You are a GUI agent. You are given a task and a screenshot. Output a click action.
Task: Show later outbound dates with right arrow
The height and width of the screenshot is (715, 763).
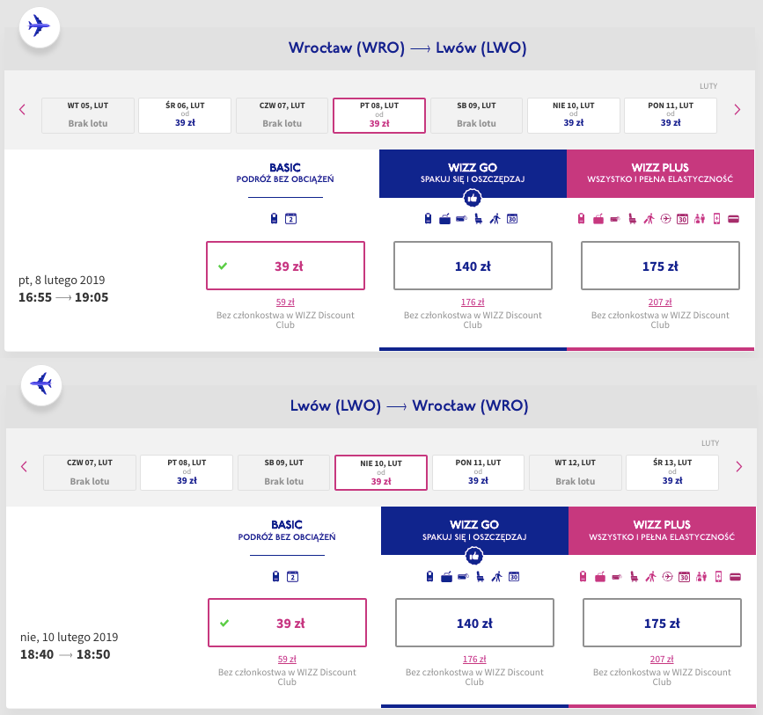click(738, 109)
